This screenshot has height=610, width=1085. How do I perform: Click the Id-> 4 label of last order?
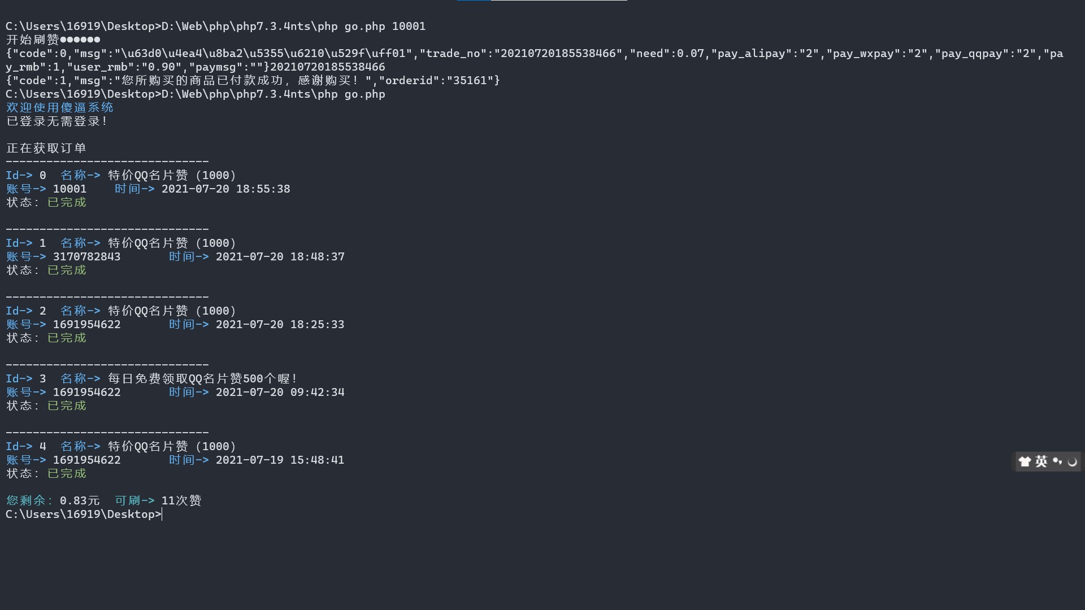[x=26, y=447]
